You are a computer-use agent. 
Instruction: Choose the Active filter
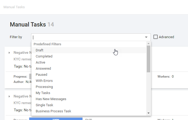[89, 63]
